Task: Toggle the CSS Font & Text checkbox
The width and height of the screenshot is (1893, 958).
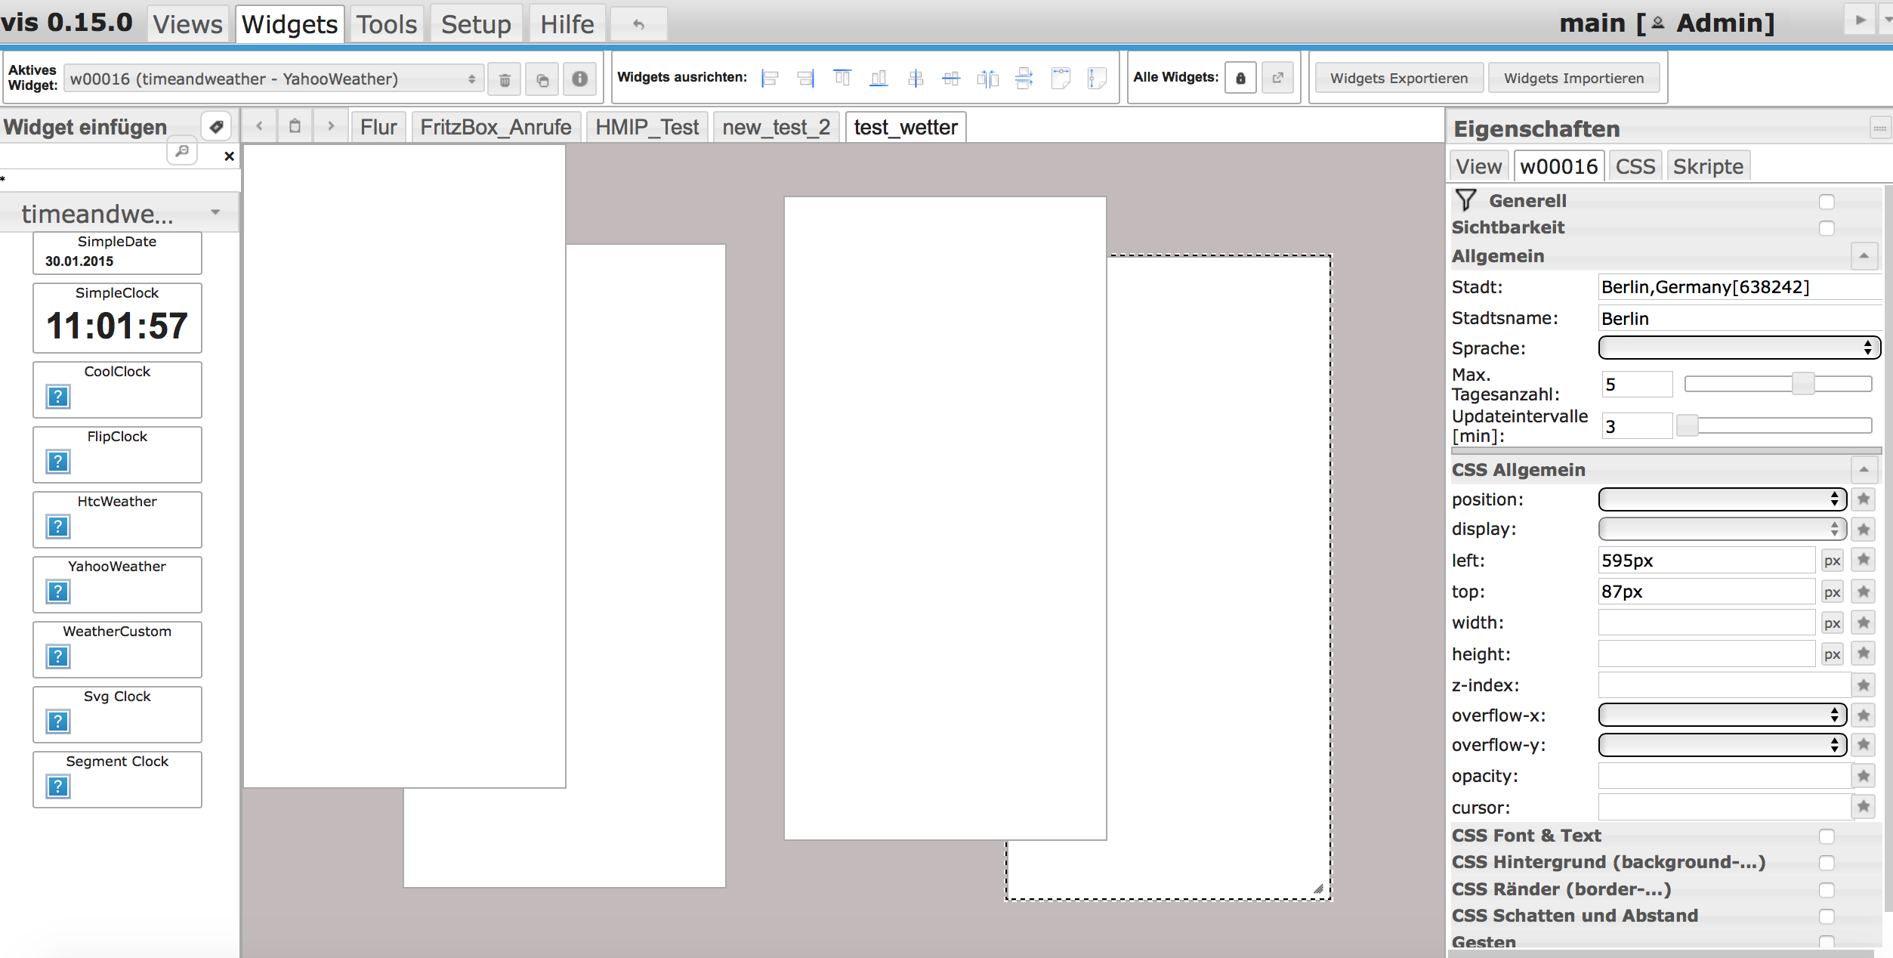Action: [1826, 836]
